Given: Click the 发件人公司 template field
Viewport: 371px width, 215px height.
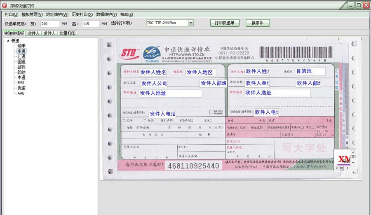Looking at the screenshot, I should [154, 84].
